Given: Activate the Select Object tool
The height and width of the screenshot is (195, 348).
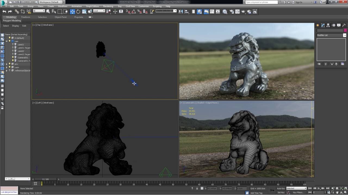Looking at the screenshot, I should (x=48, y=11).
